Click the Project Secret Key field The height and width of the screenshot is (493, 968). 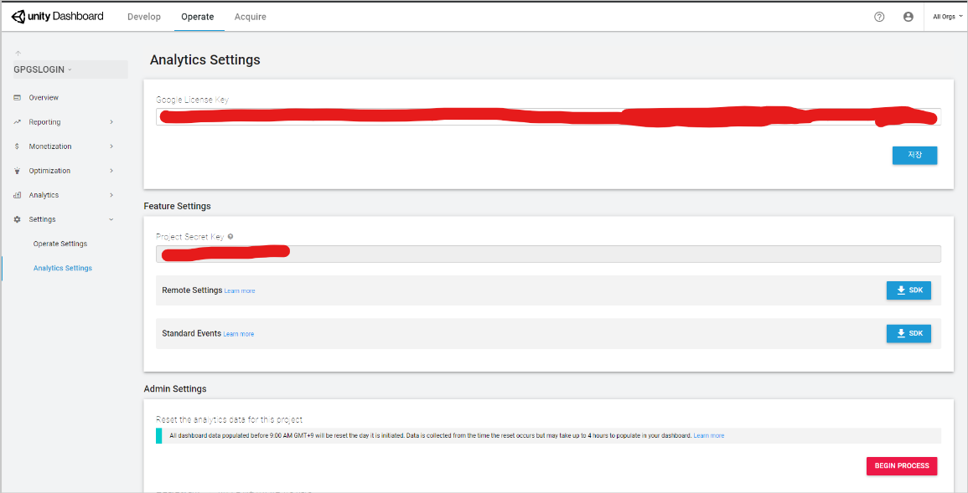click(x=548, y=254)
